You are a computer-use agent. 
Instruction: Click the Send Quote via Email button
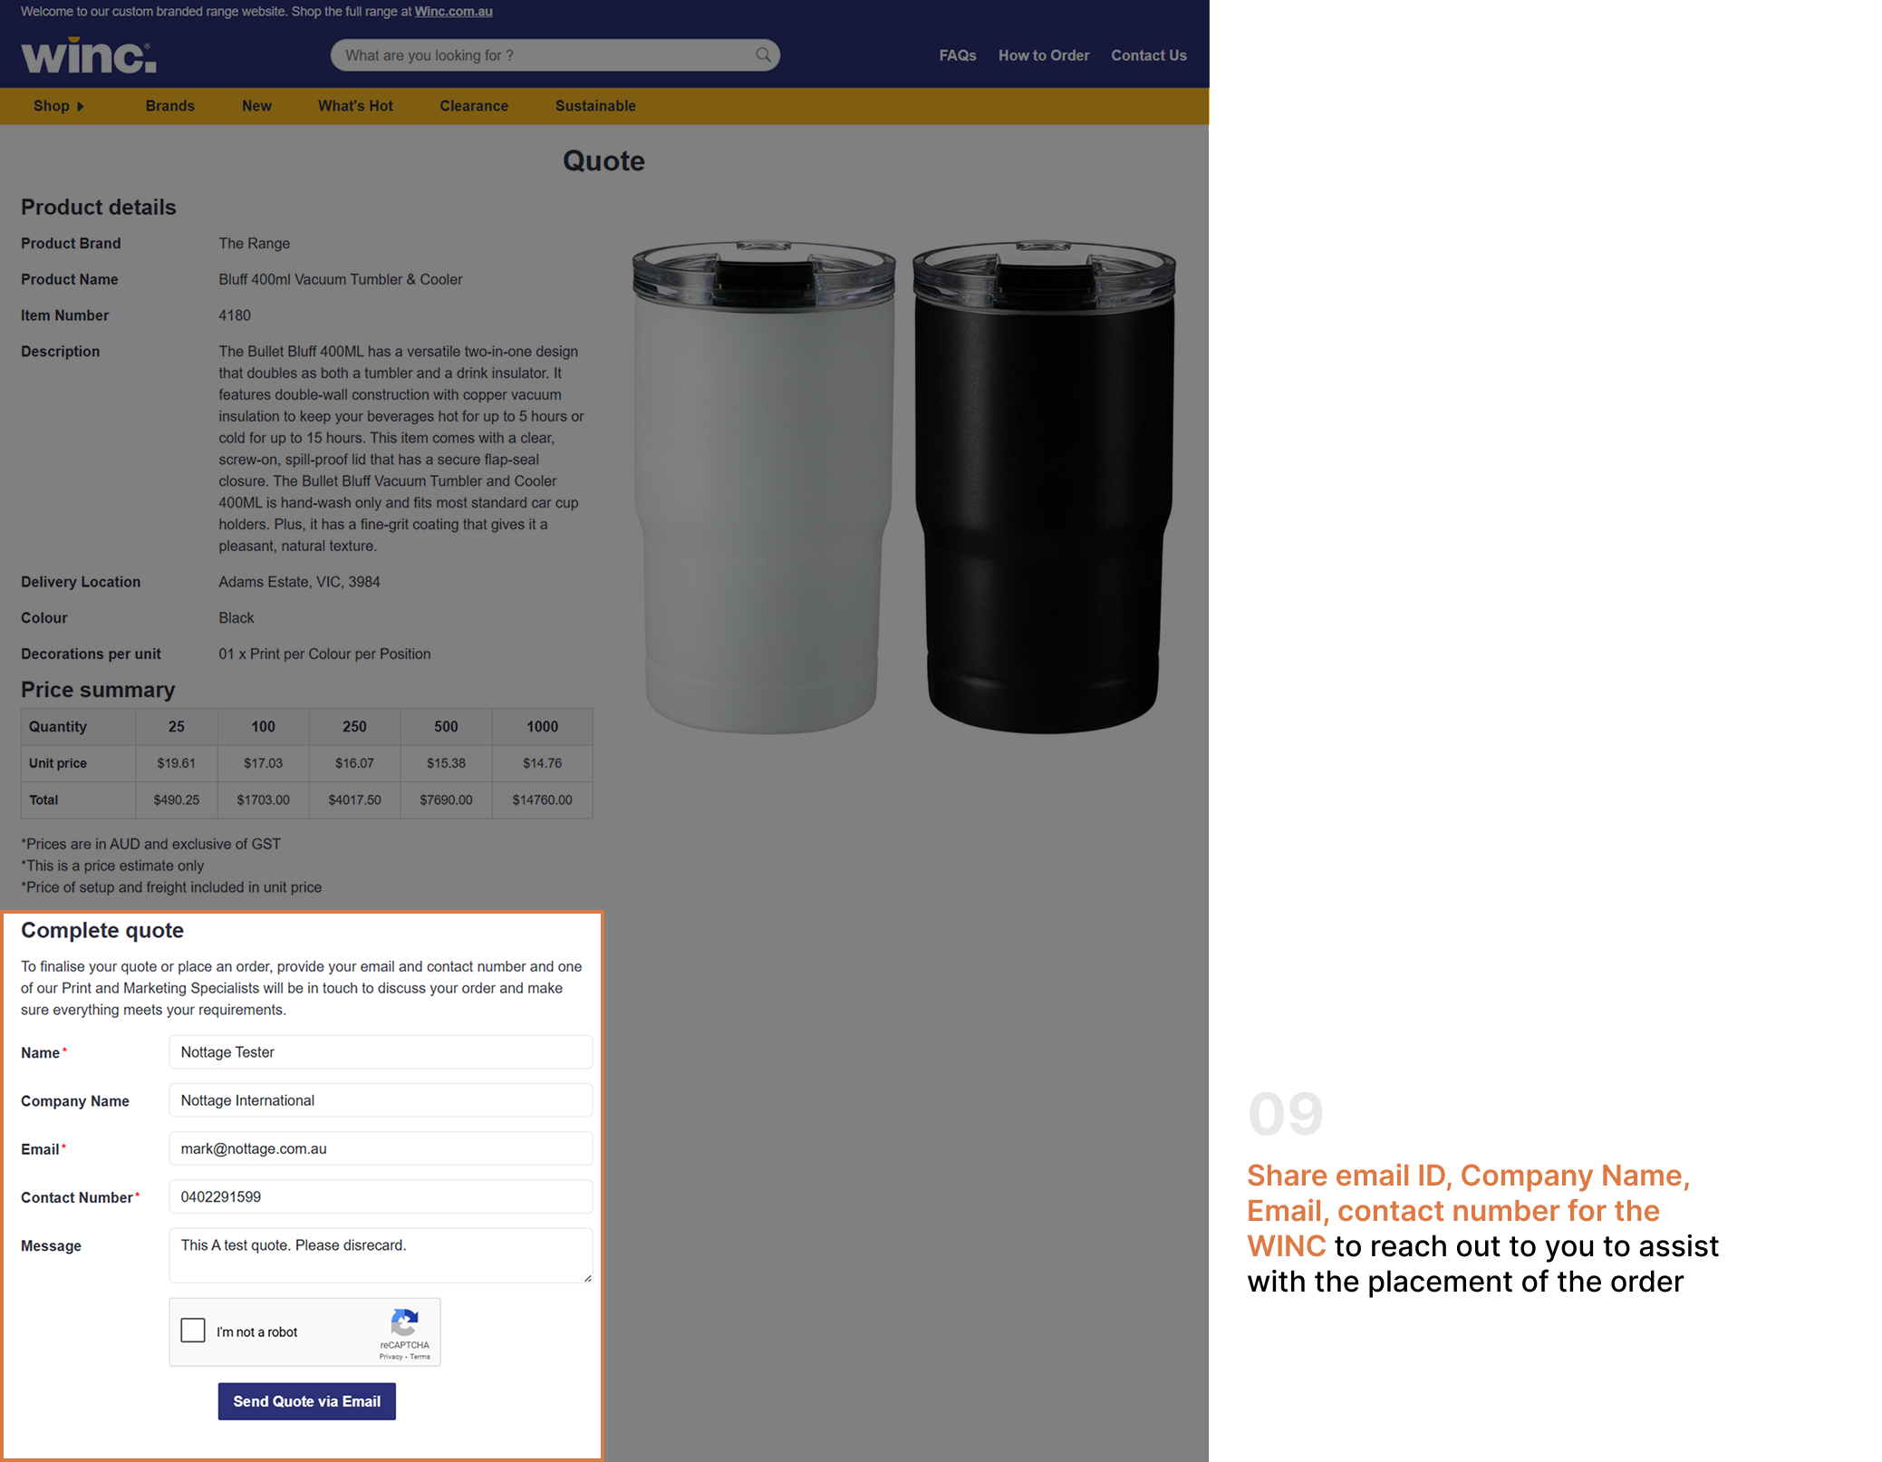(x=306, y=1401)
